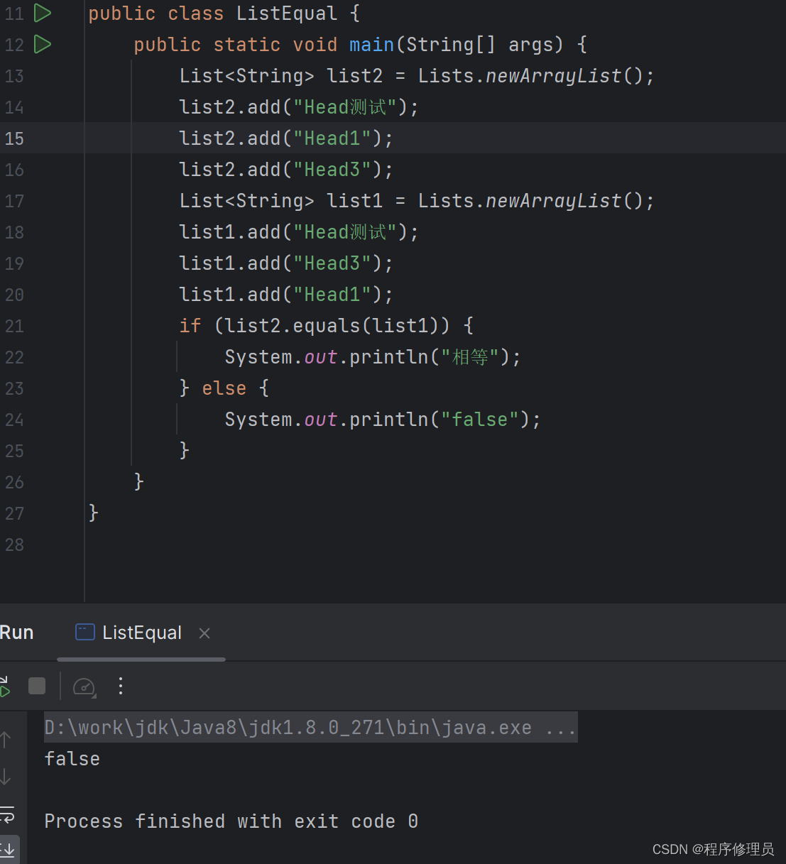Viewport: 786px width, 864px height.
Task: Open the profiler speedometer icon
Action: click(84, 686)
